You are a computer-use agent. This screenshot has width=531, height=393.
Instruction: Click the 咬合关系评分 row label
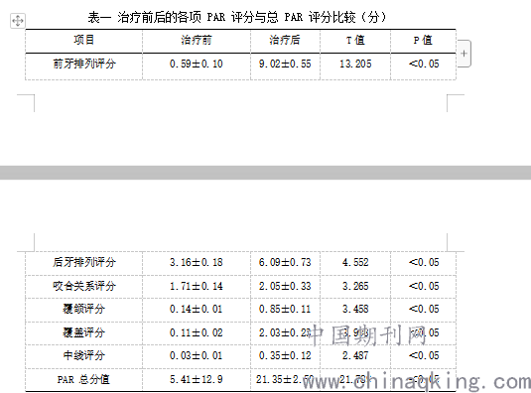click(x=84, y=286)
